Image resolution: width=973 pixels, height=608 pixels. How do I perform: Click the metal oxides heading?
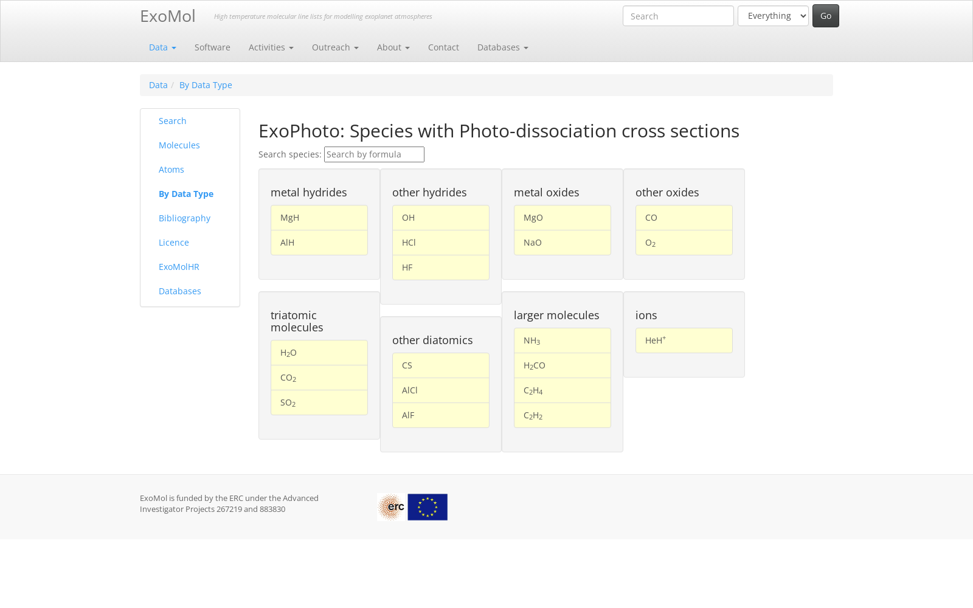547,193
